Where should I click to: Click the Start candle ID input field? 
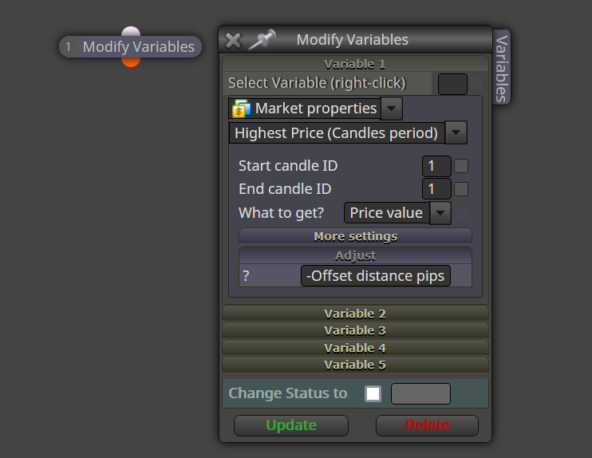click(x=436, y=166)
